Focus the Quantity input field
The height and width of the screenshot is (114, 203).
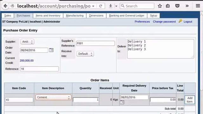86,100
